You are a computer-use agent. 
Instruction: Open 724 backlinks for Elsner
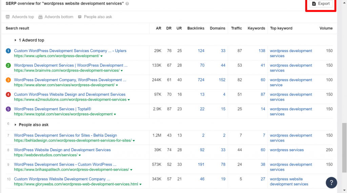pyautogui.click(x=201, y=80)
